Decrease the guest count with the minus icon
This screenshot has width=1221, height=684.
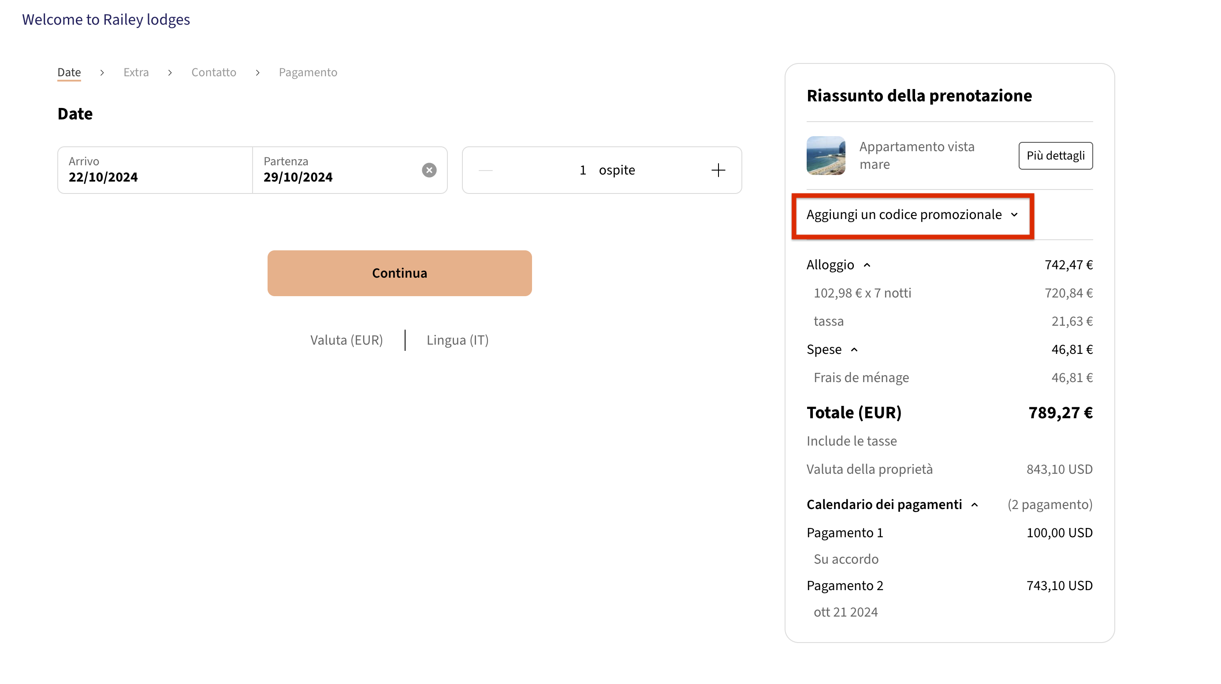485,170
